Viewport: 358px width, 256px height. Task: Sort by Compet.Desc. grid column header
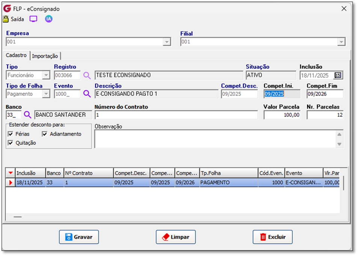132,173
